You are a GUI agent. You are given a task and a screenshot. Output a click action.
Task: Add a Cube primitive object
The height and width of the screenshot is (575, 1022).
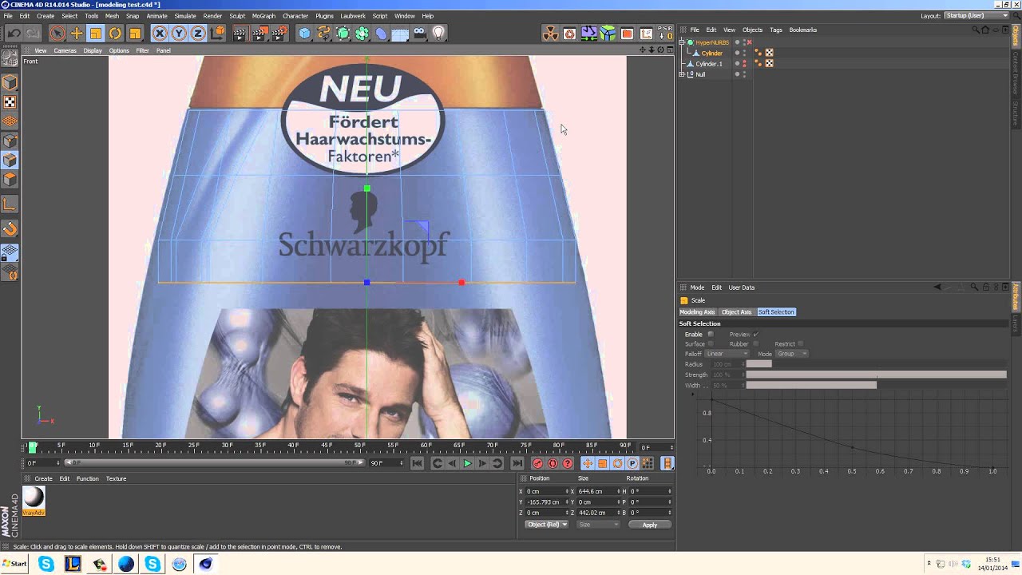coord(304,33)
